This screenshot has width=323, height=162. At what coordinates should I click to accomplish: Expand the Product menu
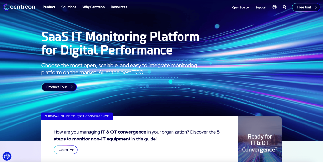[49, 7]
